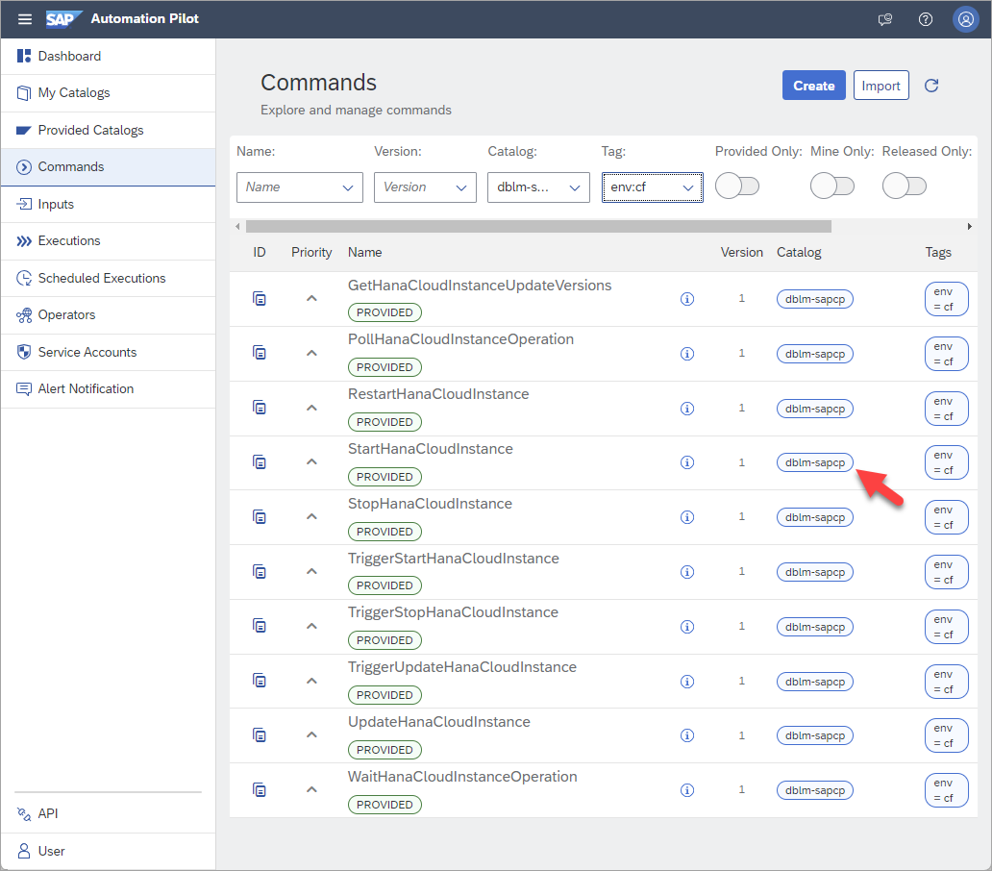Click the Priority column header
This screenshot has width=992, height=871.
pos(311,253)
